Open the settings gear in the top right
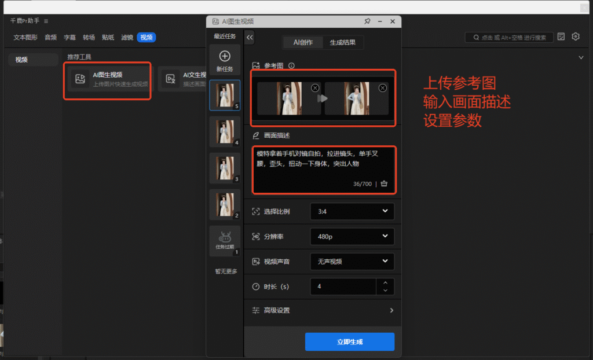The width and height of the screenshot is (593, 360). pyautogui.click(x=576, y=36)
